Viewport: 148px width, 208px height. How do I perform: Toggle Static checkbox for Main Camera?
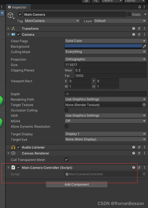click(129, 14)
